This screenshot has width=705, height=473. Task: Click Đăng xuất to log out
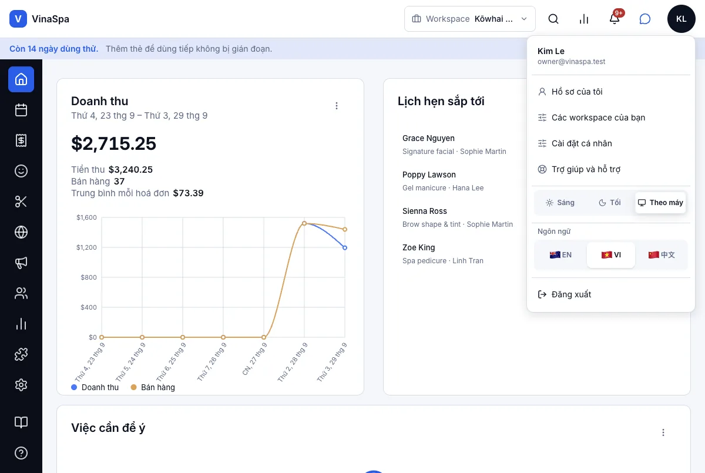coord(611,294)
